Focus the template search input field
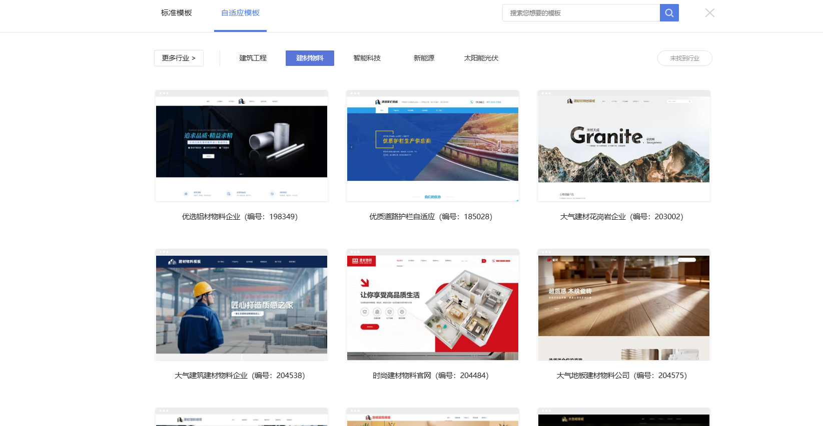The width and height of the screenshot is (823, 426). click(x=581, y=13)
